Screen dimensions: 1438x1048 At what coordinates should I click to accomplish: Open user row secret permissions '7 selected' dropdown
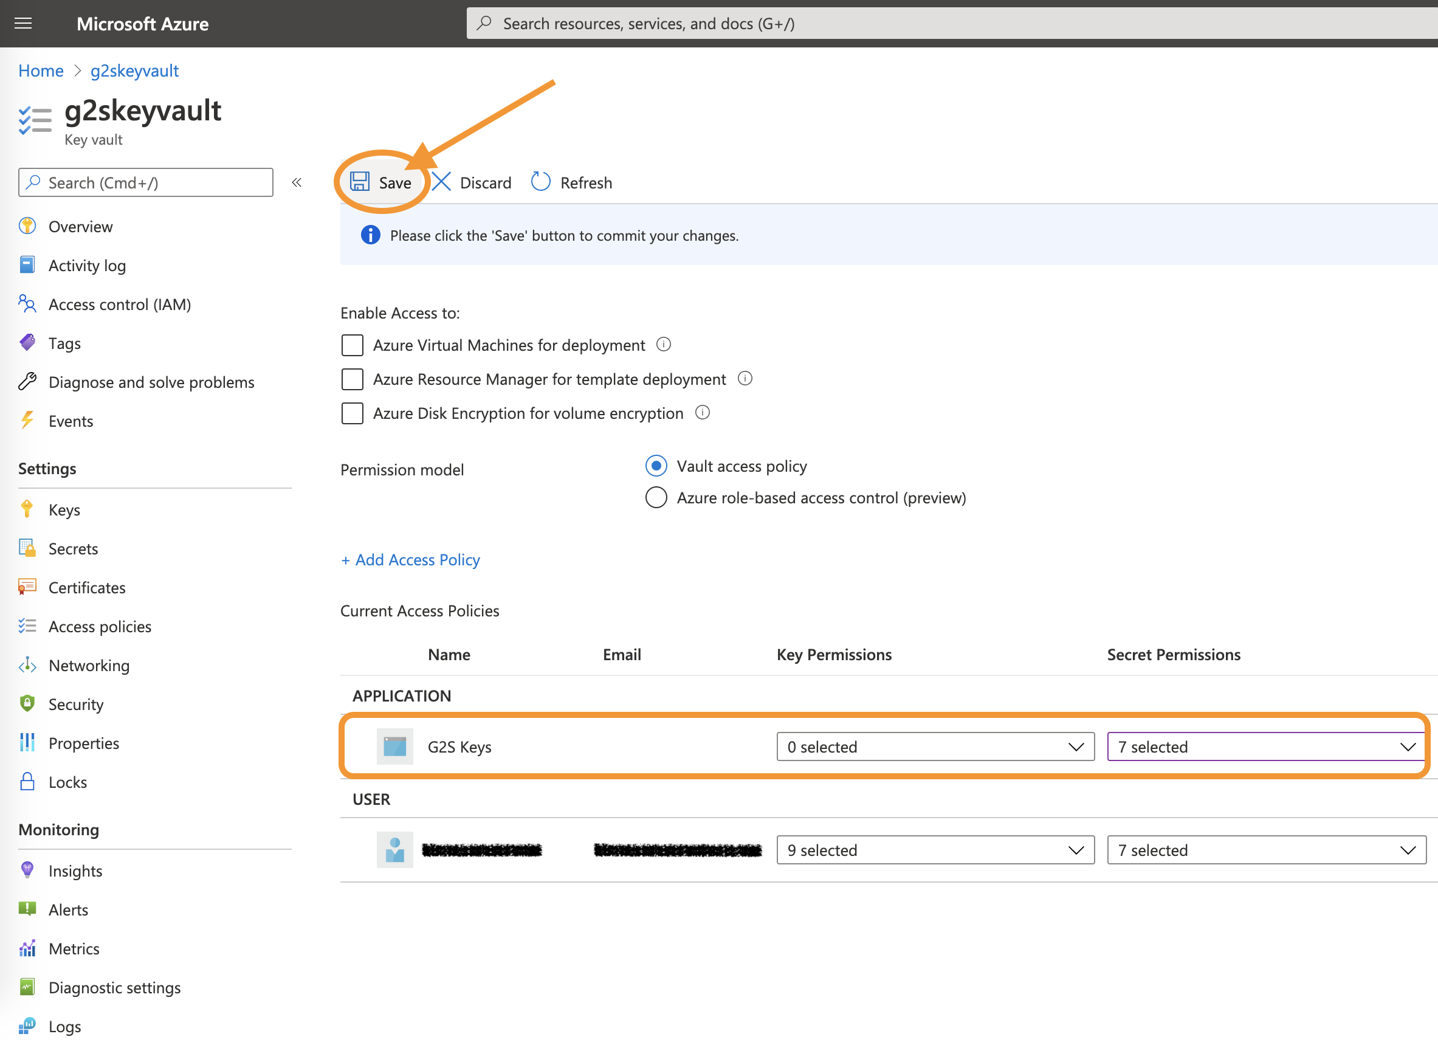click(x=1266, y=850)
